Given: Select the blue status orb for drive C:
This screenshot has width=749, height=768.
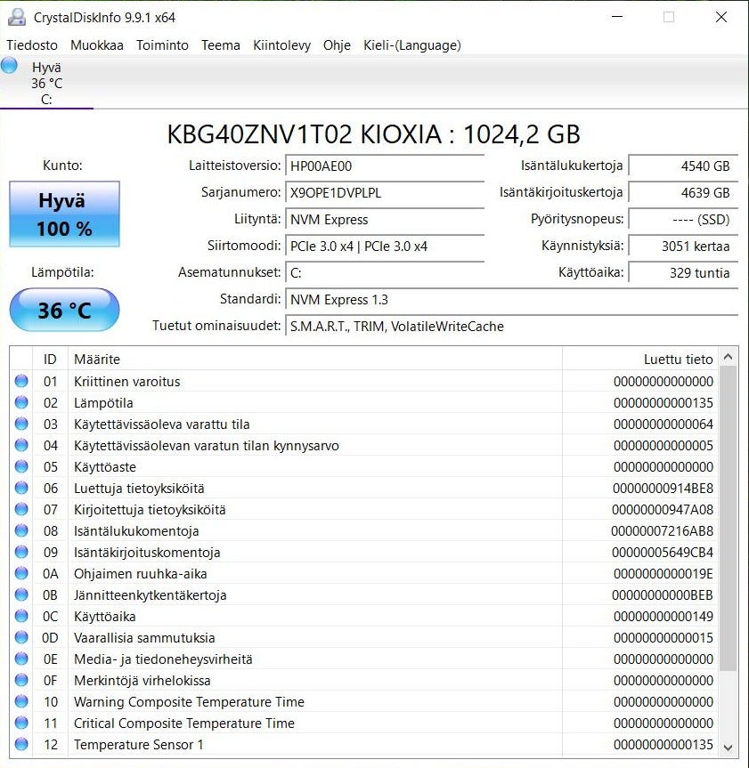Looking at the screenshot, I should pyautogui.click(x=9, y=65).
